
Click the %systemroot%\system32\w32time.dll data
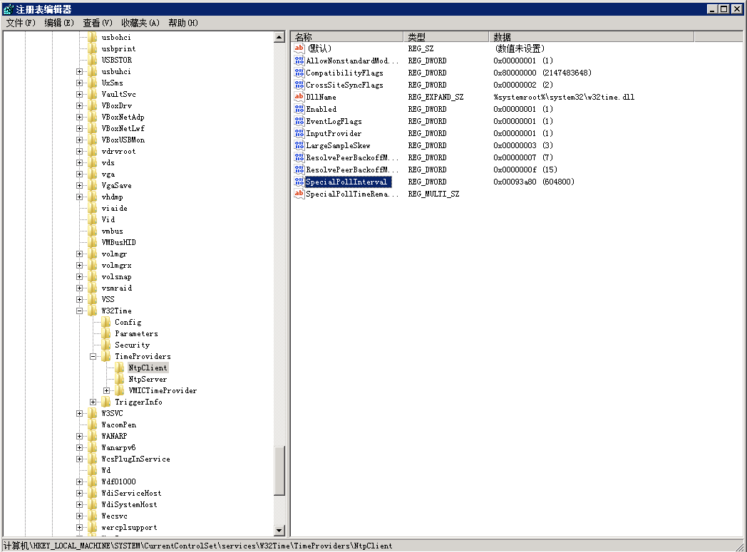click(x=564, y=97)
